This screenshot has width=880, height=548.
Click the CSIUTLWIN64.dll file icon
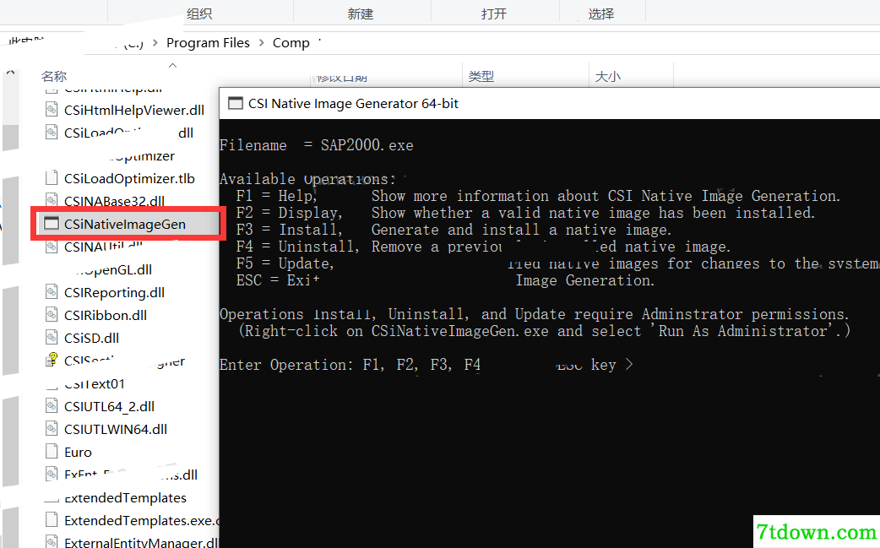[x=52, y=429]
